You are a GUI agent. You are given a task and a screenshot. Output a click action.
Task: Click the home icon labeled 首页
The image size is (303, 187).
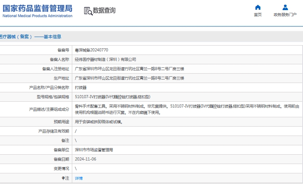258,7
